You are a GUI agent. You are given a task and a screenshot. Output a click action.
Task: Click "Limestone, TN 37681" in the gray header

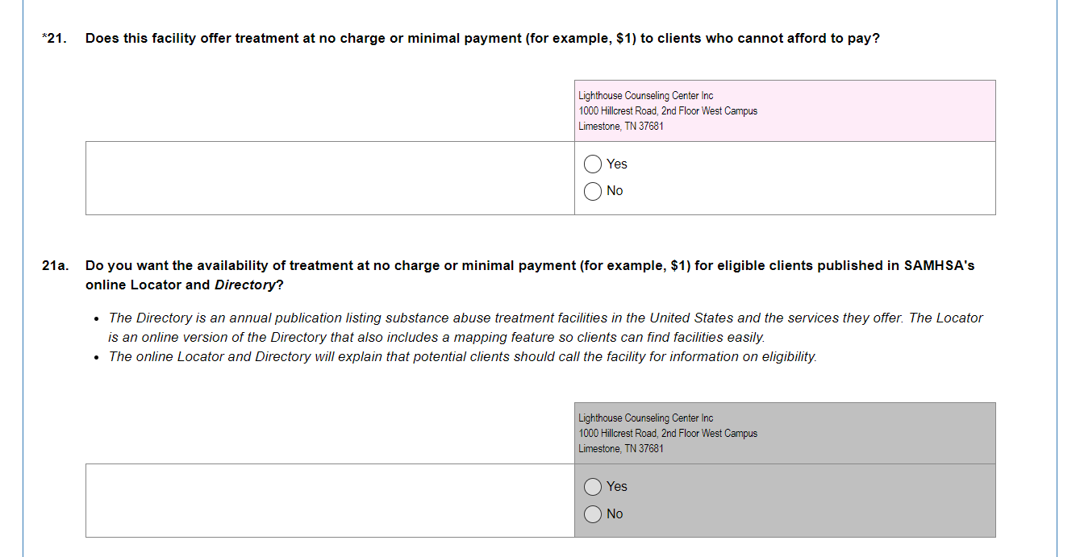click(x=621, y=449)
